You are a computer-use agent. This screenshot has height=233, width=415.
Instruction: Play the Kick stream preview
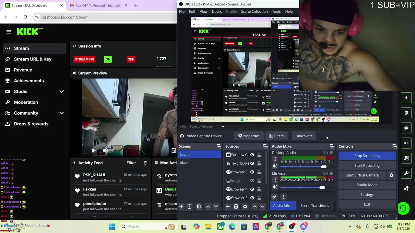pyautogui.click(x=93, y=150)
